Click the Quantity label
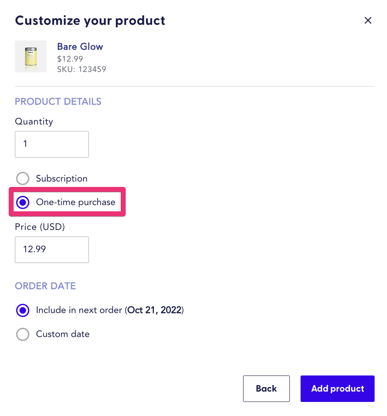Screen dimensions: 387x416 tap(34, 122)
